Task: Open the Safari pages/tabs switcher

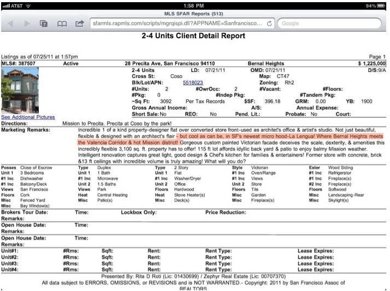Action: click(x=45, y=24)
